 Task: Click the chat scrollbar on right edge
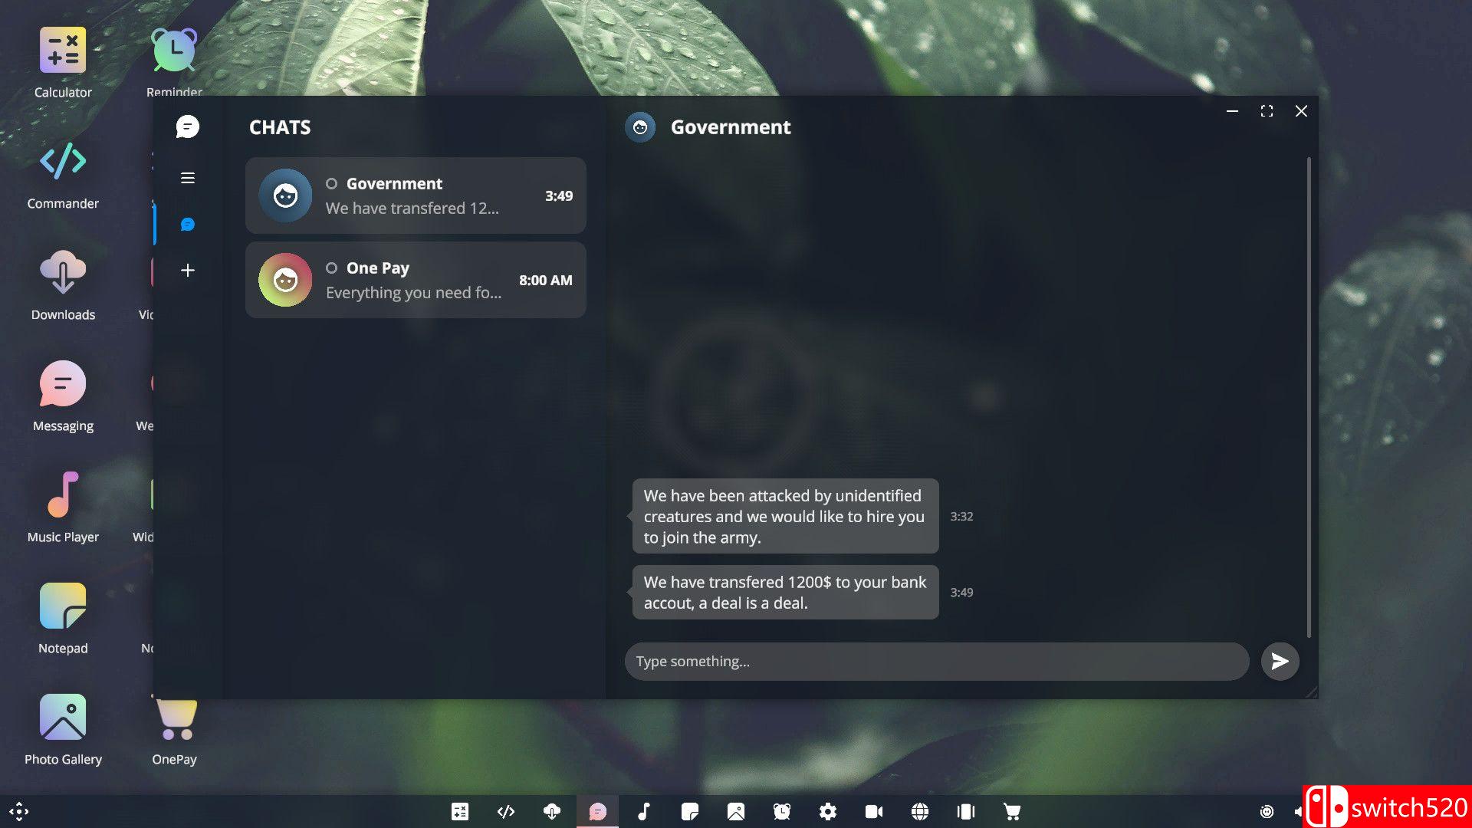point(1309,397)
